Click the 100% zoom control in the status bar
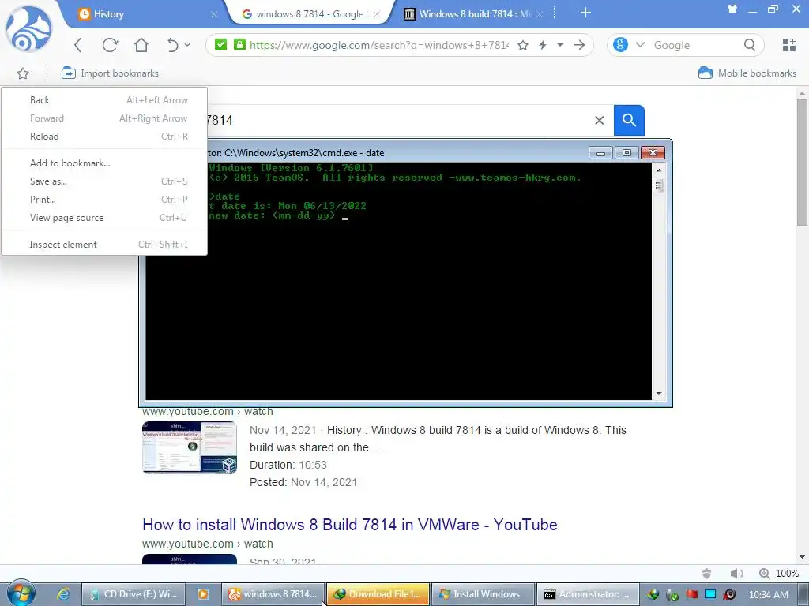Screen dimensions: 809x606 pos(779,573)
